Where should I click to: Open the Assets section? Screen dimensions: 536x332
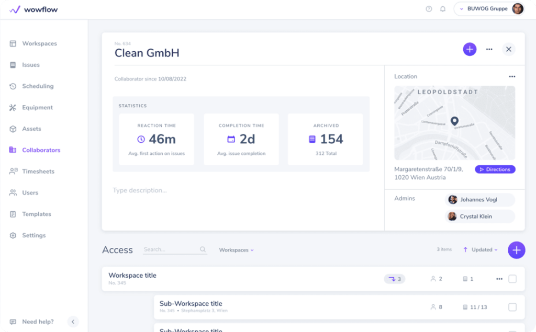(25, 129)
